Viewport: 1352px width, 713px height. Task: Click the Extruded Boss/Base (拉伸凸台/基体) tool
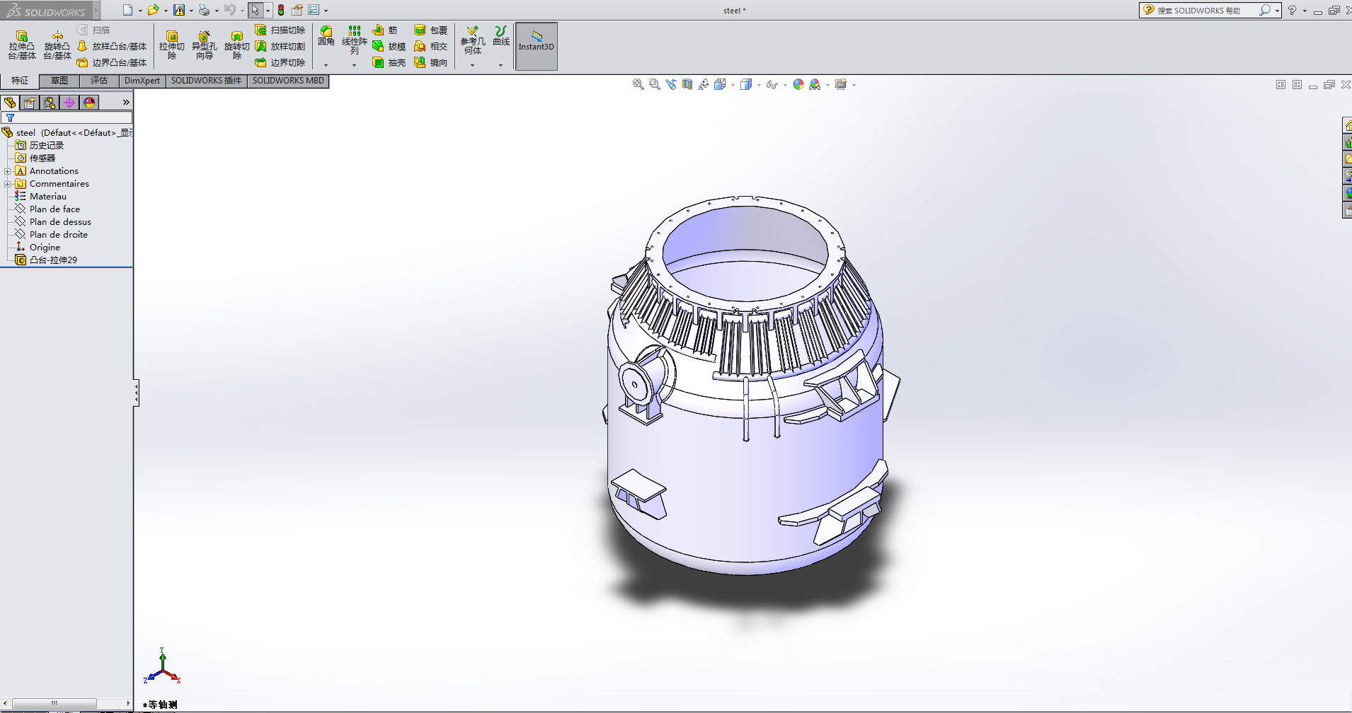[22, 45]
